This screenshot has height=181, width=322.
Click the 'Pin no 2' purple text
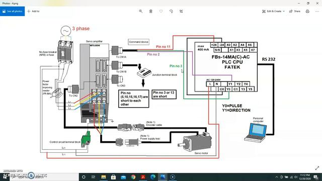tap(153, 54)
